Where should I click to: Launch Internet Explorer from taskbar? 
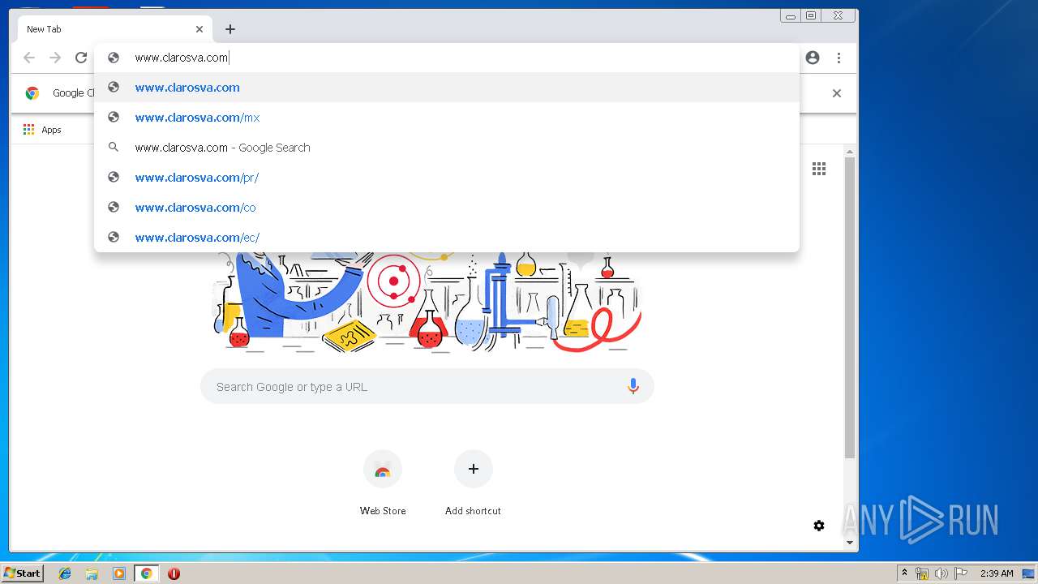[x=65, y=573]
